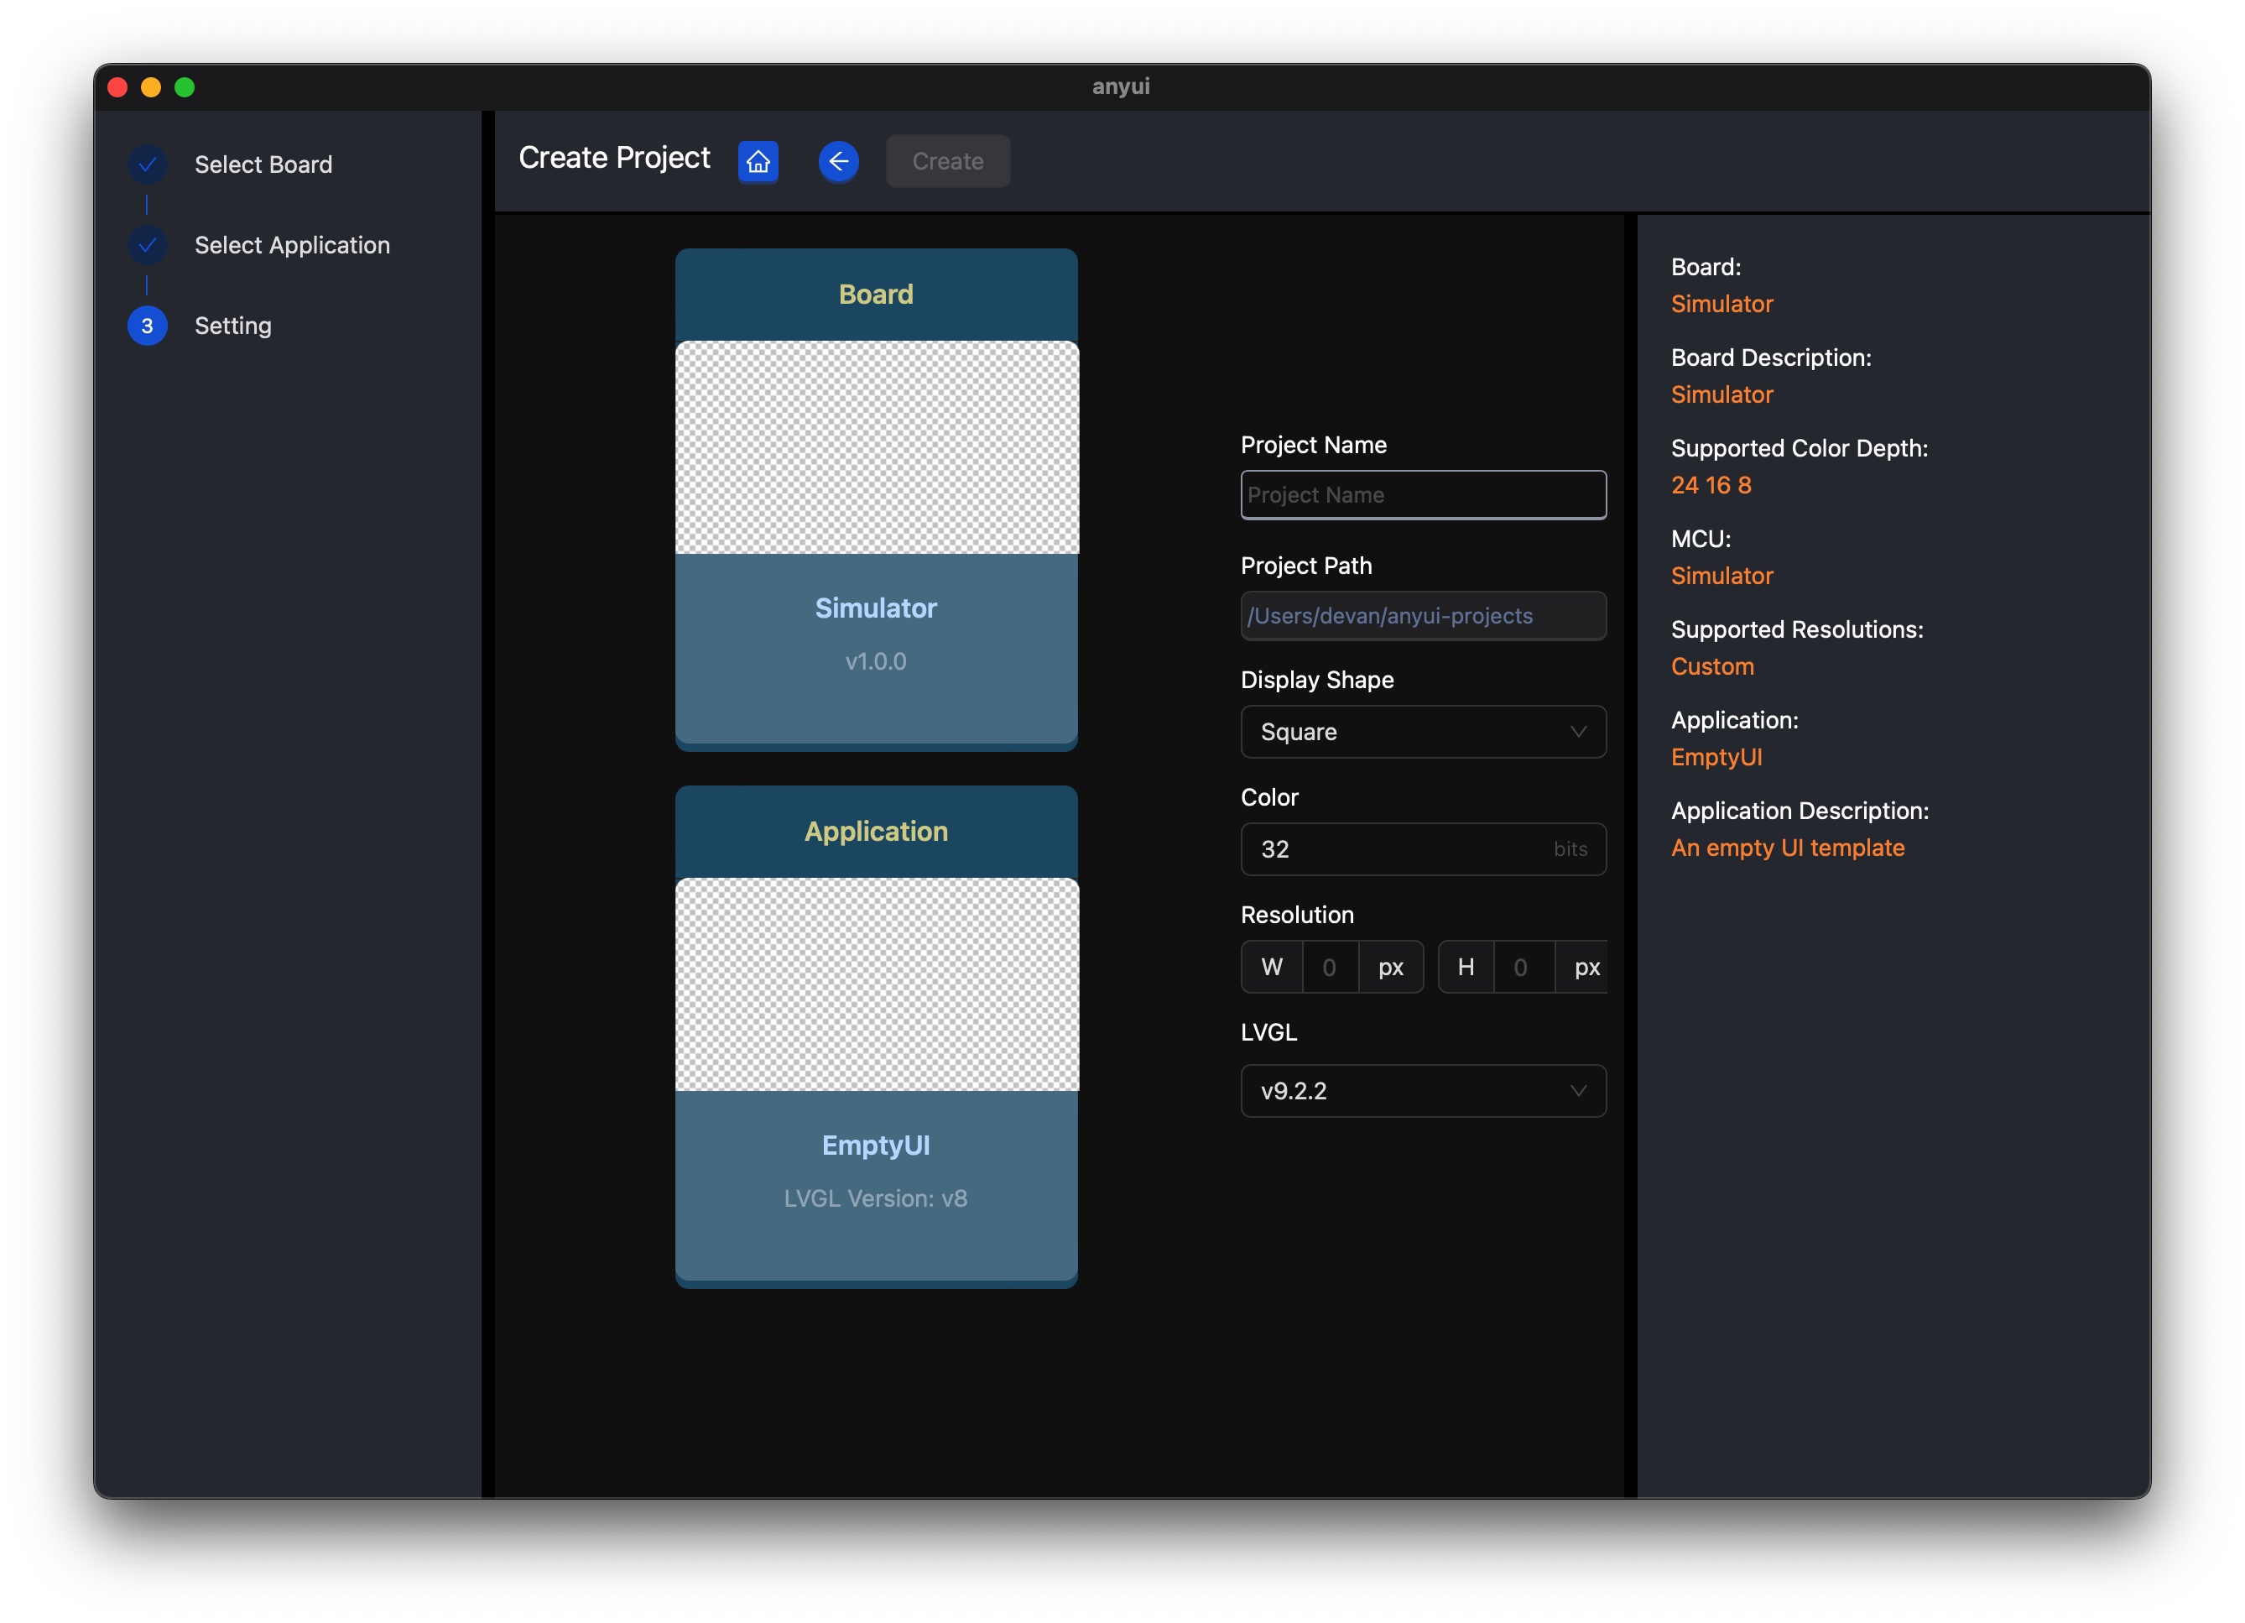Go to the Select Application step

tap(292, 244)
